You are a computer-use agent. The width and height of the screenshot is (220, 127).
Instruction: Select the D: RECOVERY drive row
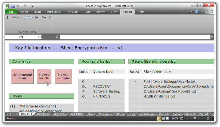pos(101,87)
